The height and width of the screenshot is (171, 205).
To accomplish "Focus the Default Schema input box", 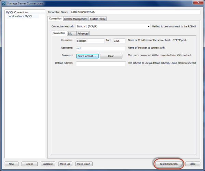I will pos(100,64).
